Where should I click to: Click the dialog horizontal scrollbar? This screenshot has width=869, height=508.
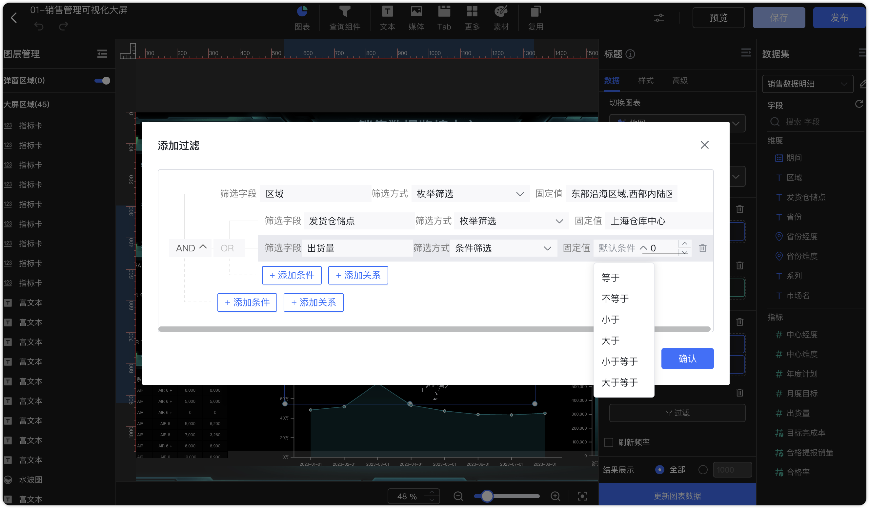tap(434, 329)
